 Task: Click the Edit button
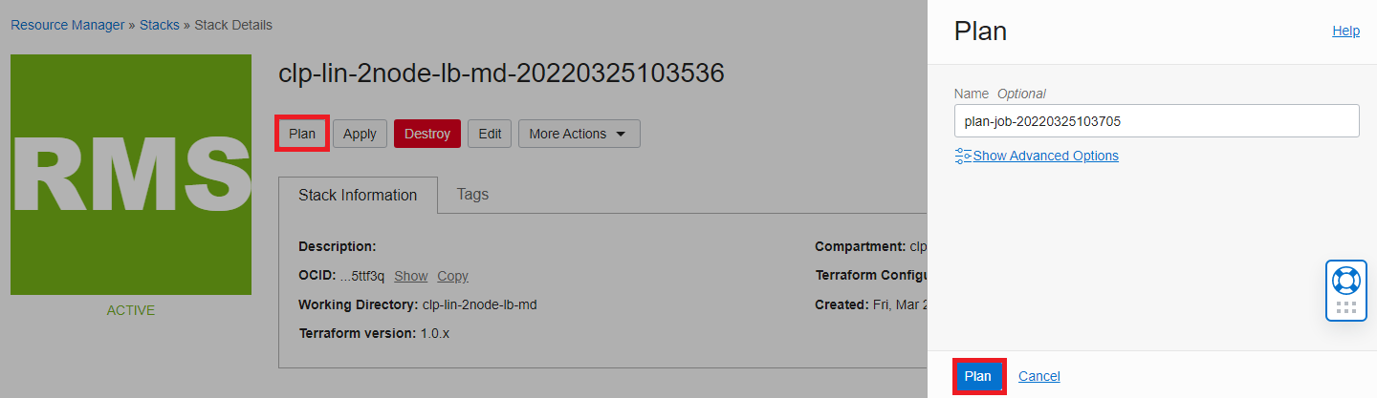point(490,134)
